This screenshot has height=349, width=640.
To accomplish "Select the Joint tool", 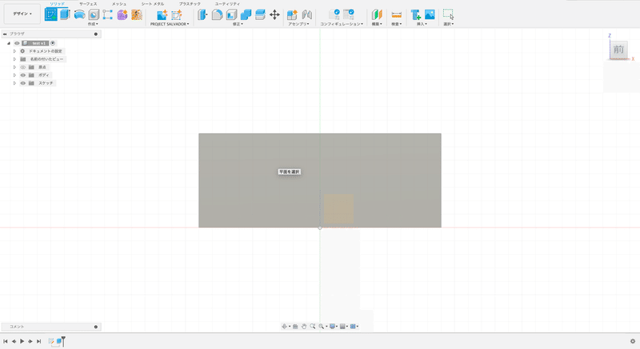I will pyautogui.click(x=307, y=14).
